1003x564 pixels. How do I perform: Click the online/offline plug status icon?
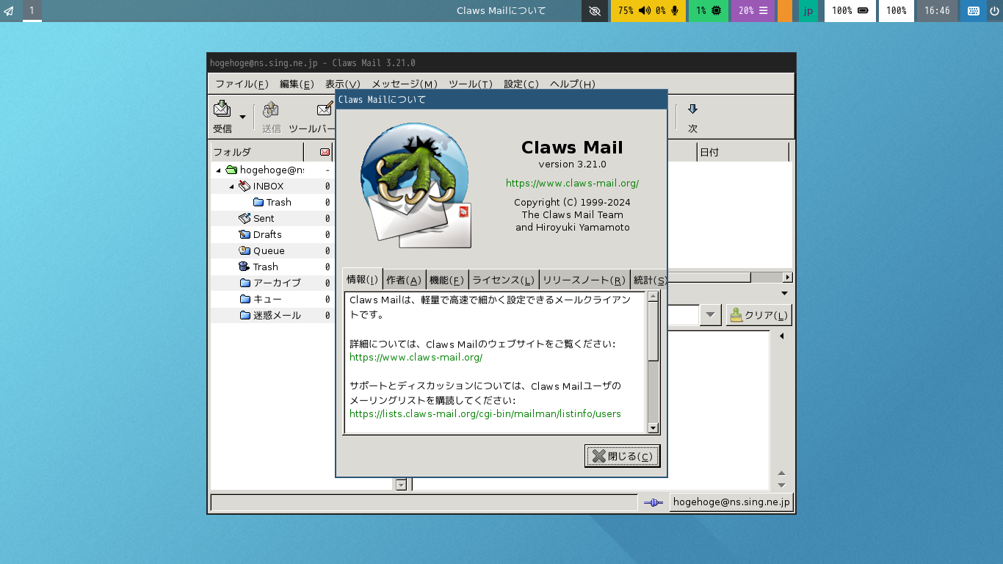point(653,502)
